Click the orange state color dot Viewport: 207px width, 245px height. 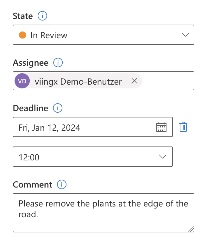click(22, 35)
